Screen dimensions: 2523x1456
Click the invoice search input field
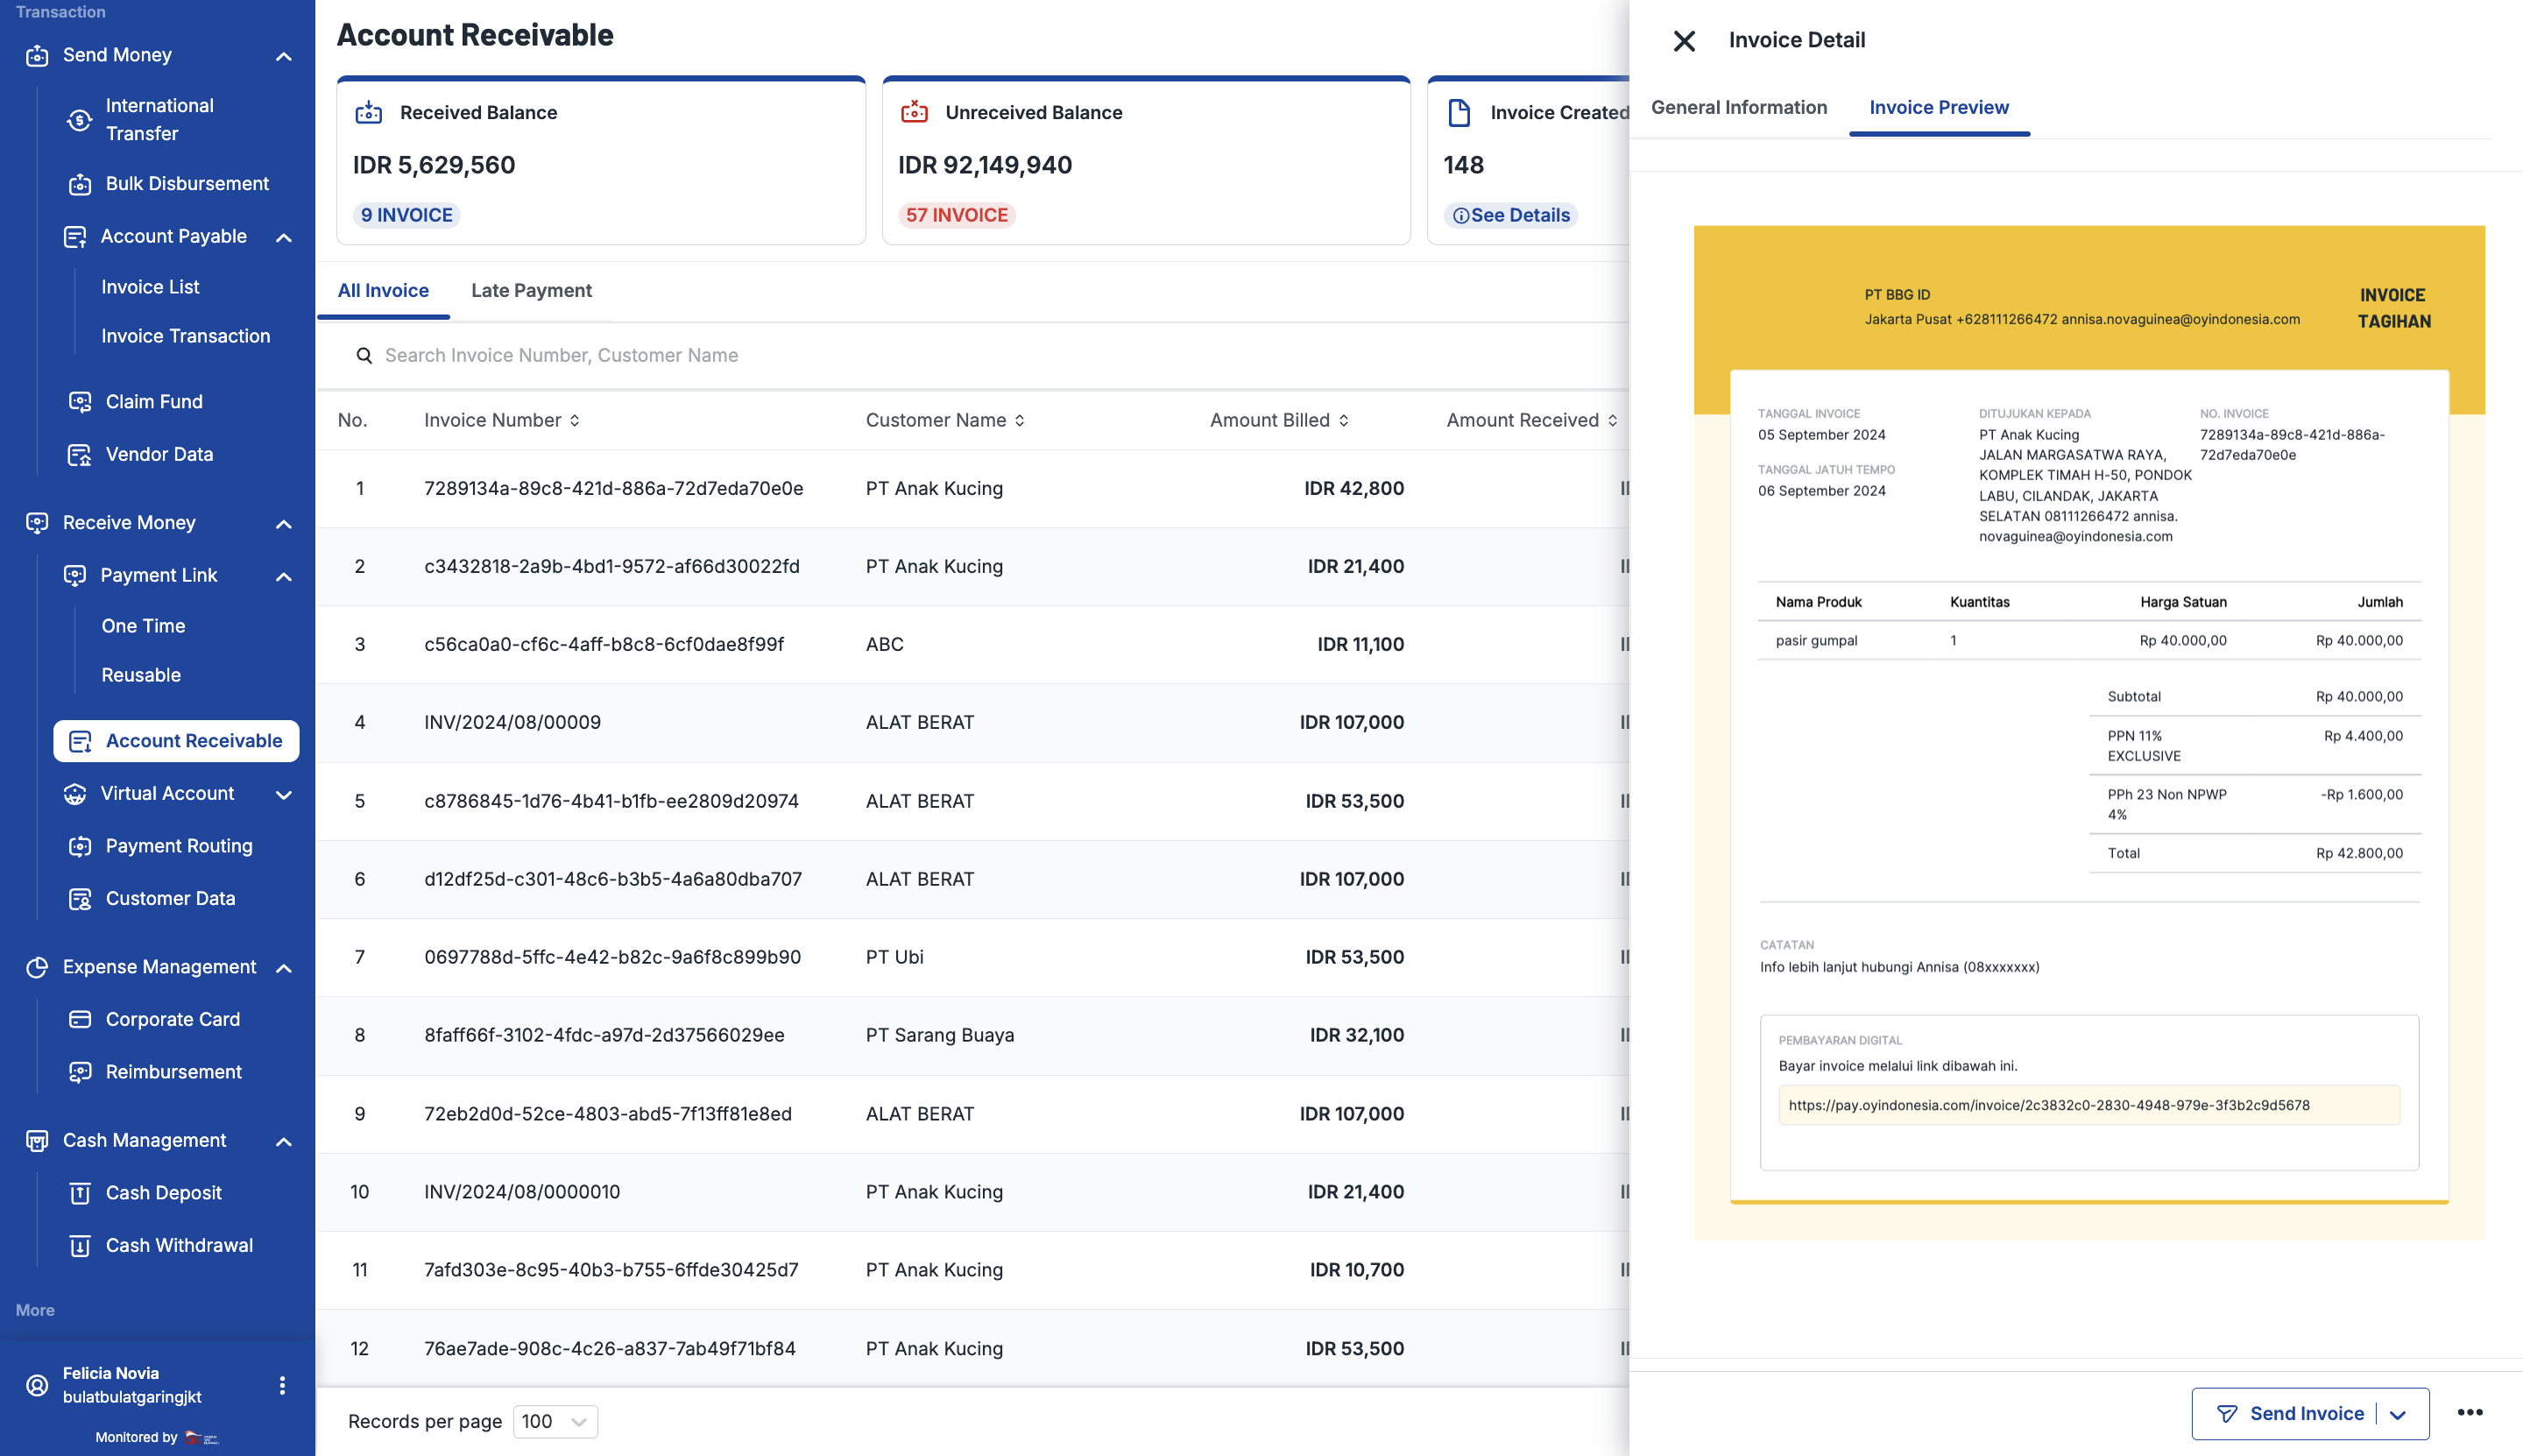coord(700,356)
